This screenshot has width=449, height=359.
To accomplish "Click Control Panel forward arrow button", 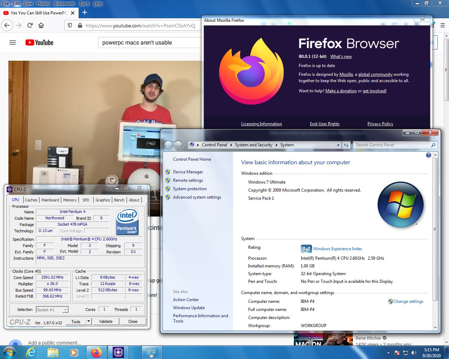I will tap(178, 145).
